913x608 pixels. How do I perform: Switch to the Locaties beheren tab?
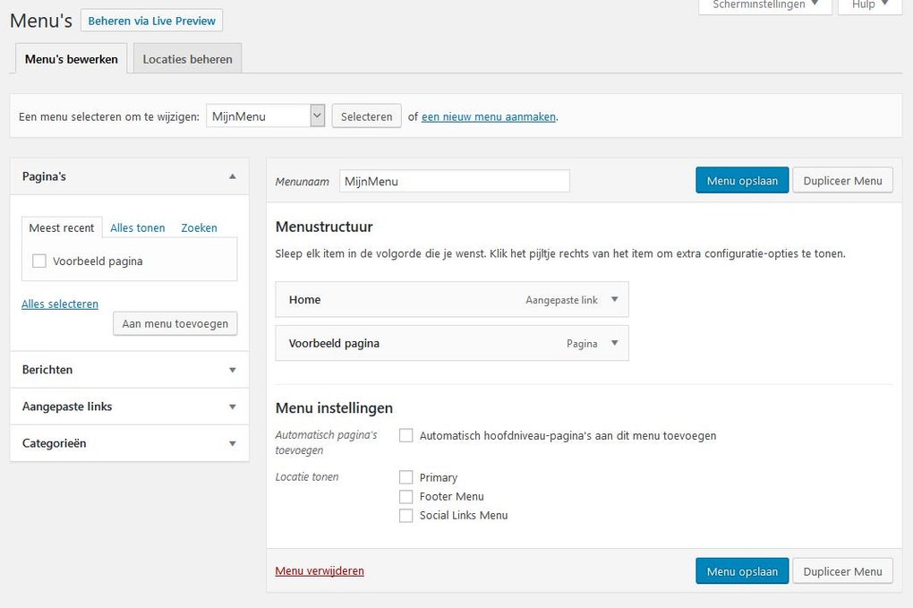pyautogui.click(x=185, y=59)
